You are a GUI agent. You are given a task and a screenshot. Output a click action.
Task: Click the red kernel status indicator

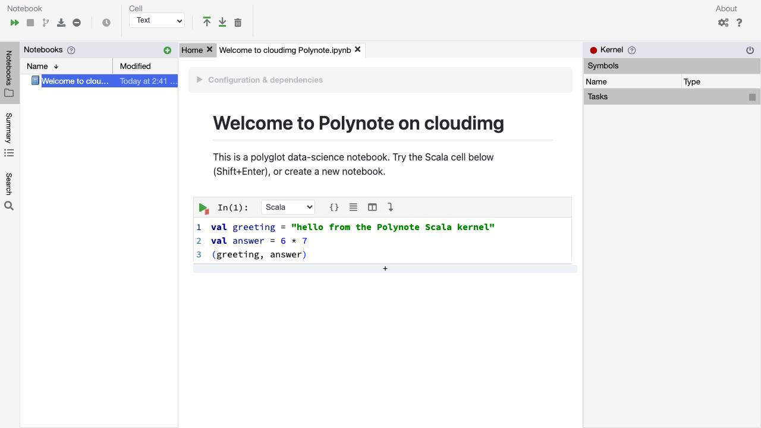tap(593, 51)
